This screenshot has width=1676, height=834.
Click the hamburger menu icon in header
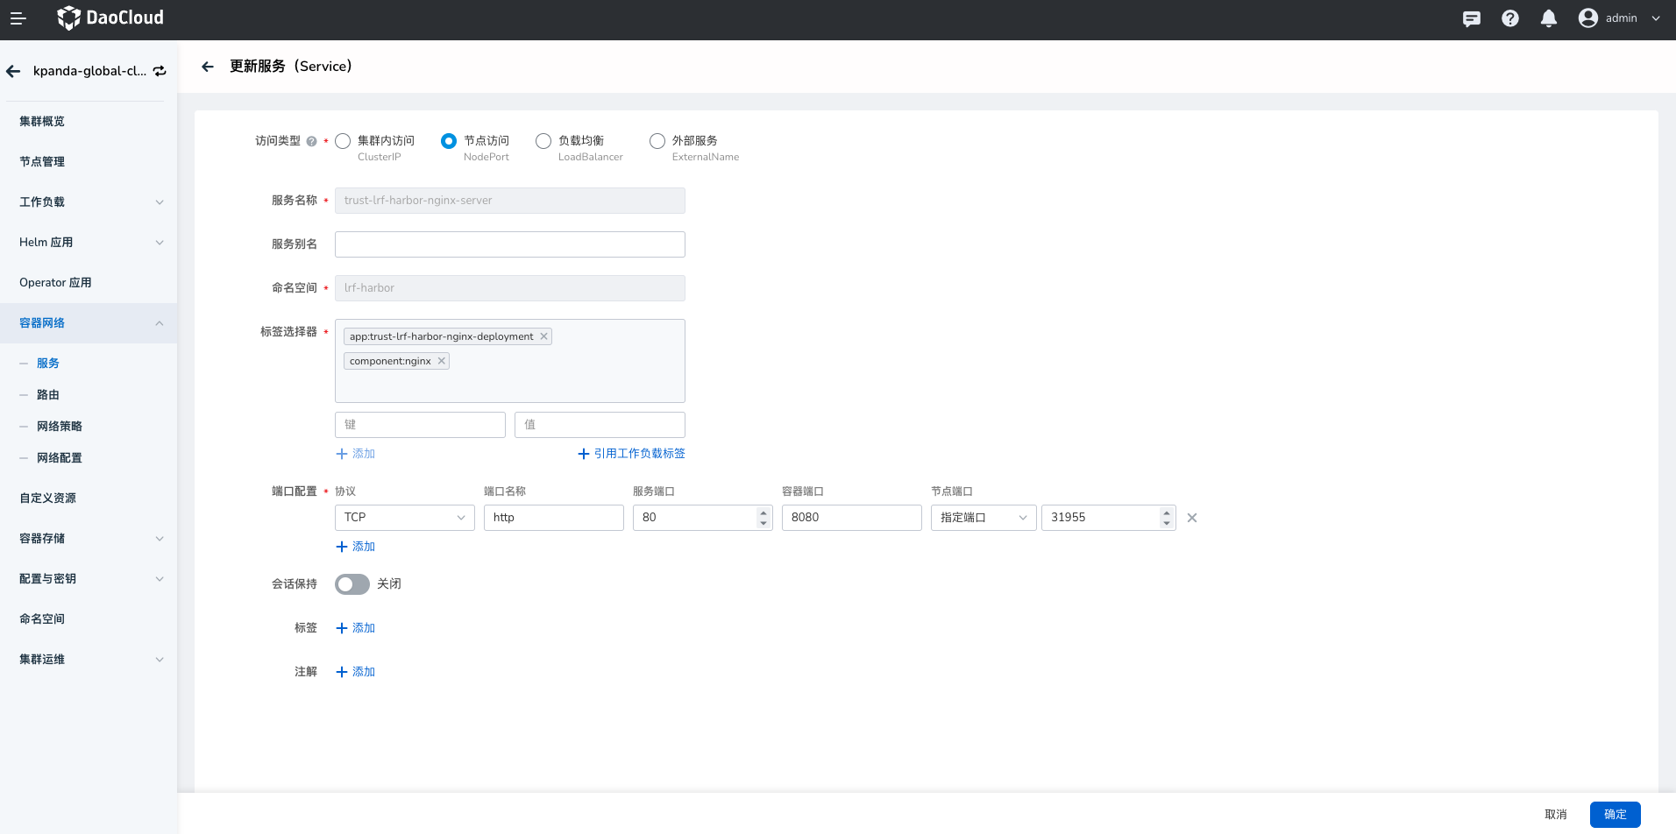18,18
